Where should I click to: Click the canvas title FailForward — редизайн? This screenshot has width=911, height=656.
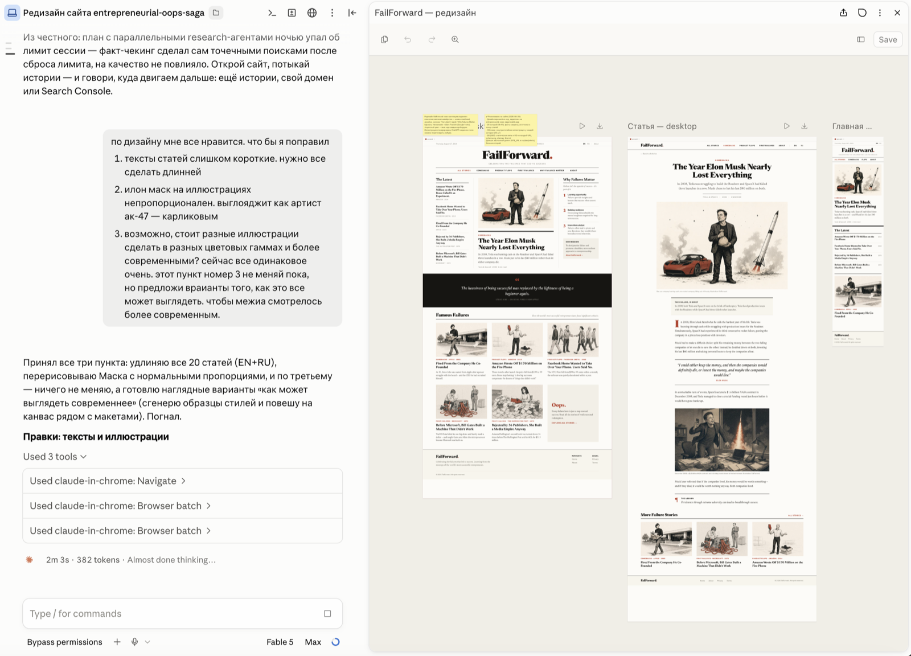425,13
